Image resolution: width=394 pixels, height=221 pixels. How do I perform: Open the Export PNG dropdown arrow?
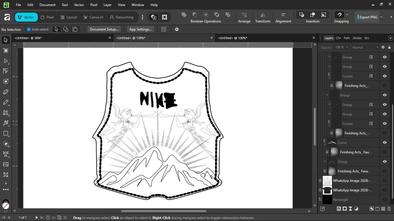pos(381,17)
